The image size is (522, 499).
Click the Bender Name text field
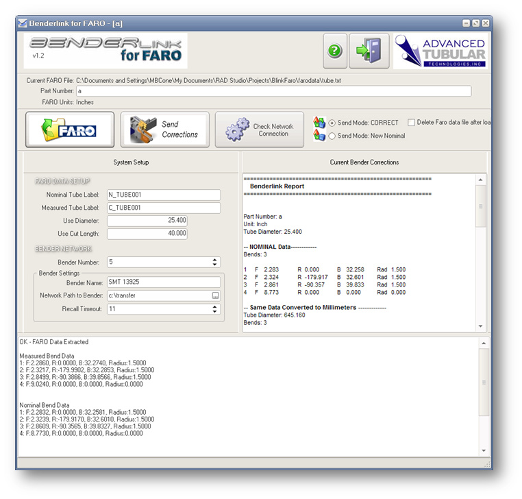click(x=163, y=282)
